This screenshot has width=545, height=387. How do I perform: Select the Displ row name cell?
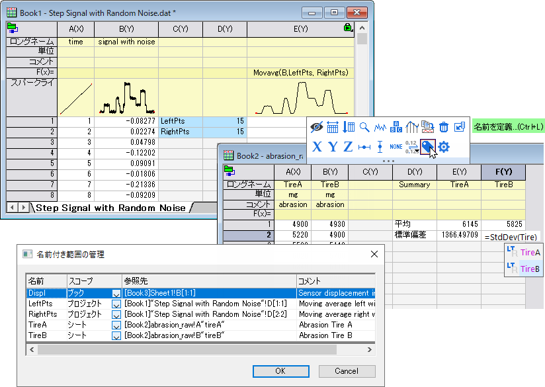point(46,293)
